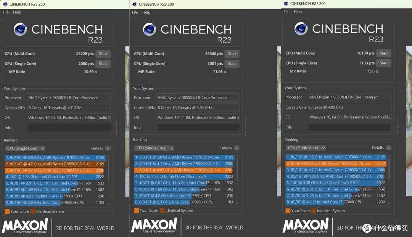The width and height of the screenshot is (412, 237).
Task: Start the Multi Core test showing 16130 pts
Action: 384,53
